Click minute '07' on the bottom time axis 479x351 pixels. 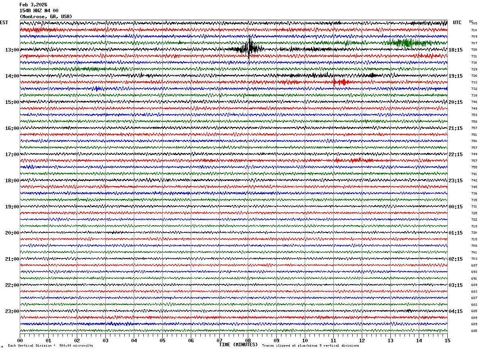(219, 340)
